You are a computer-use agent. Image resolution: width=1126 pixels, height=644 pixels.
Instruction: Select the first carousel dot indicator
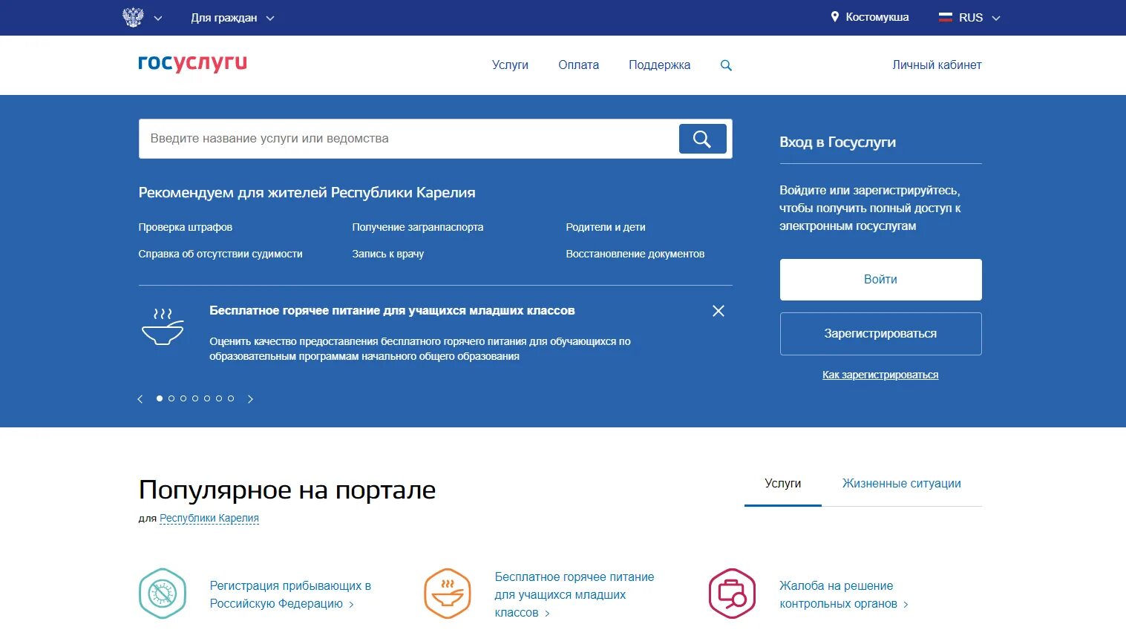click(x=159, y=398)
